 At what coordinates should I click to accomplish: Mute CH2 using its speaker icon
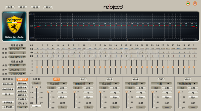tap(88, 93)
